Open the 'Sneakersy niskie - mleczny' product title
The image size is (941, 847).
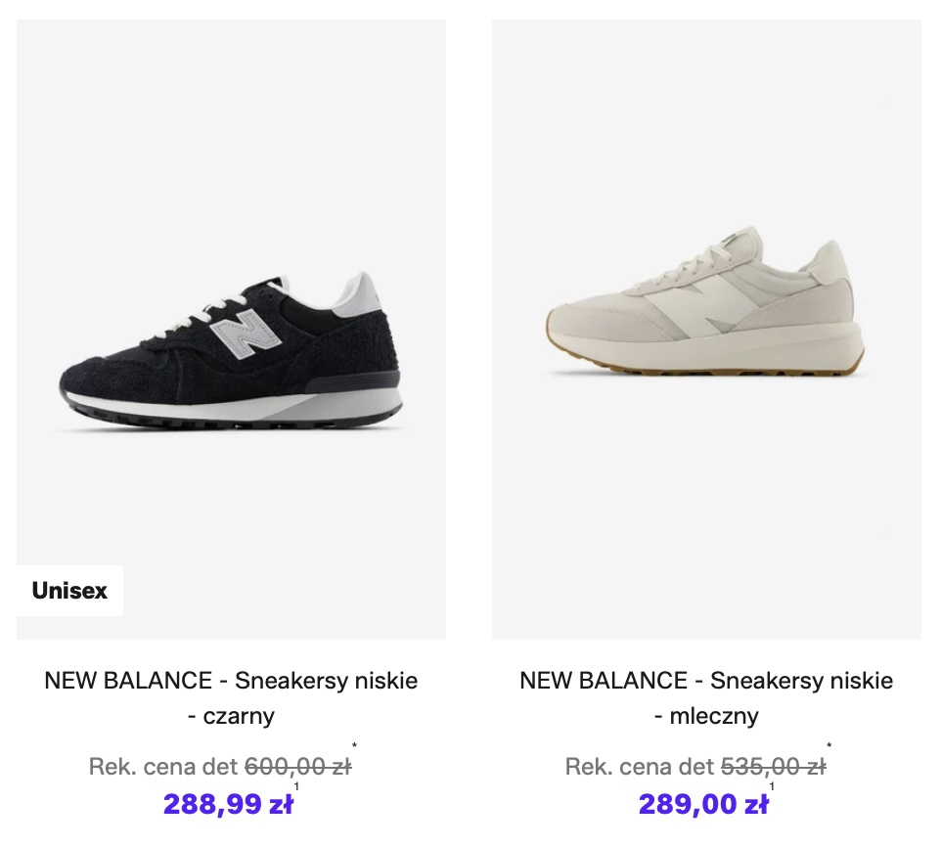coord(706,681)
